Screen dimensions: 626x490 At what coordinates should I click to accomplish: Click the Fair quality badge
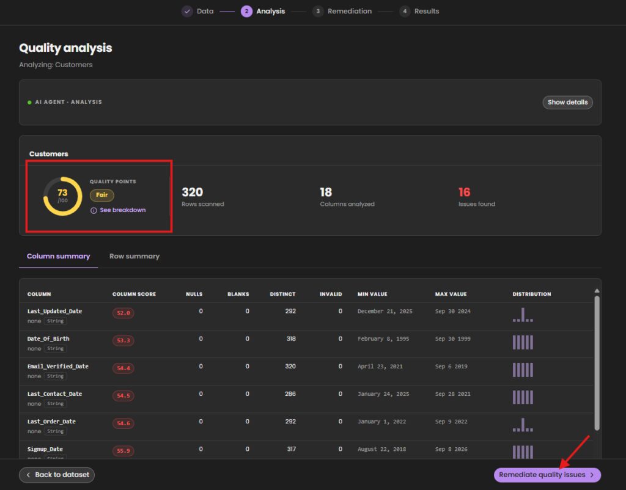(x=102, y=195)
